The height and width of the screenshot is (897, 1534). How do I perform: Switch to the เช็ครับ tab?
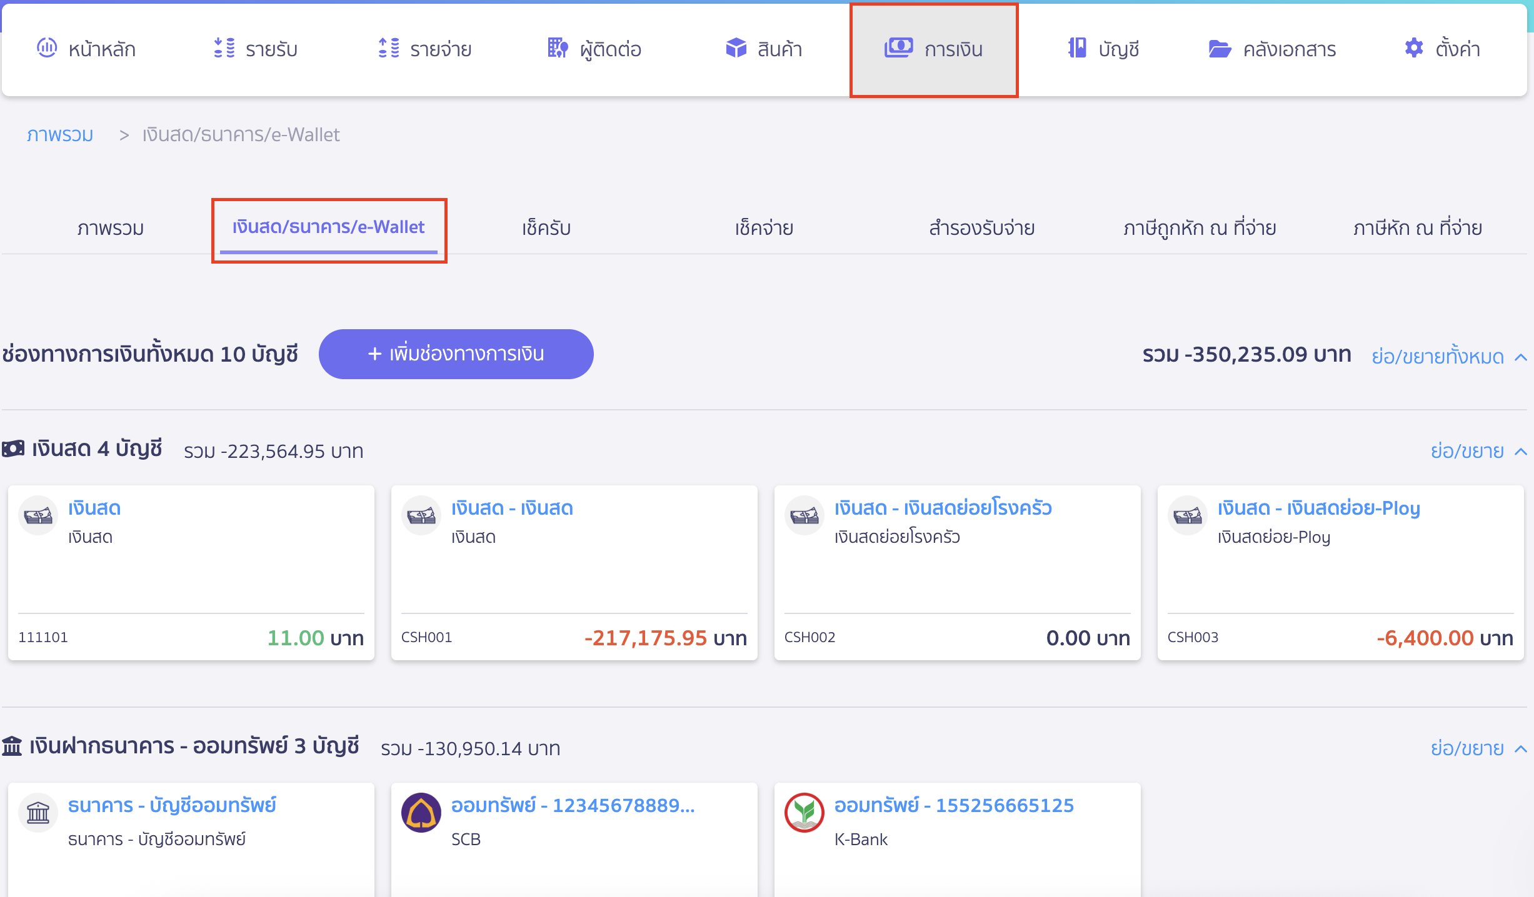[x=546, y=228]
